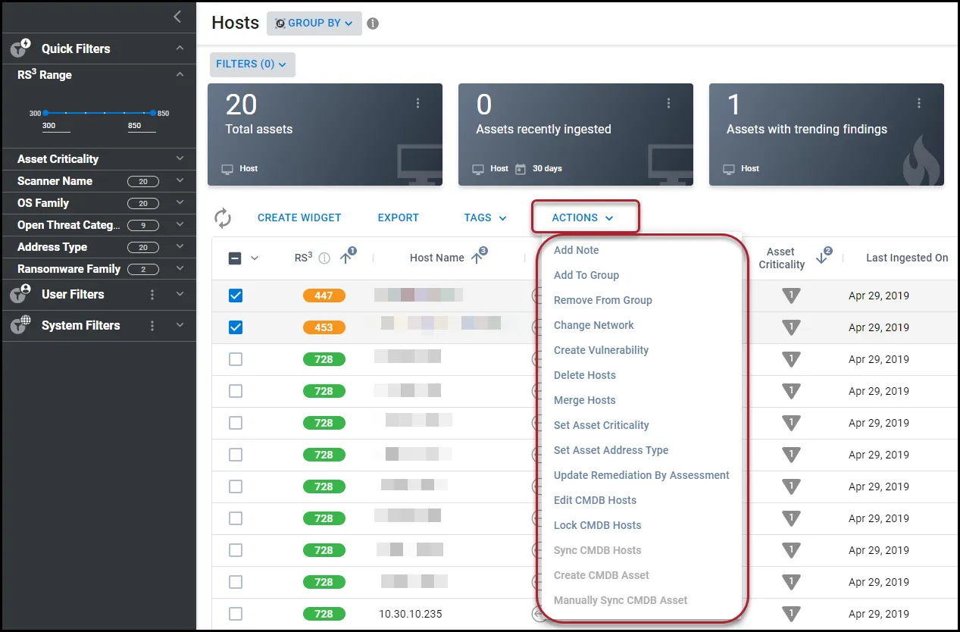Choose Create Vulnerability action

click(x=602, y=350)
